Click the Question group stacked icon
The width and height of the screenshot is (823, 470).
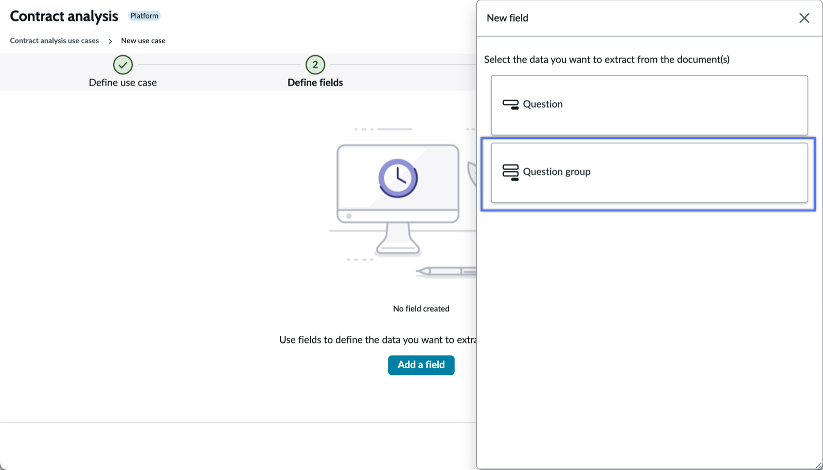[x=510, y=172]
